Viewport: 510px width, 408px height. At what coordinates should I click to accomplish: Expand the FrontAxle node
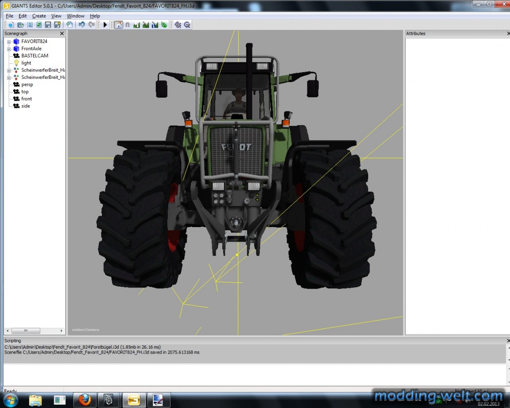9,49
